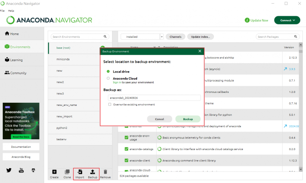Click the Backup as name field
Screen dimensions: 306x183
point(154,98)
